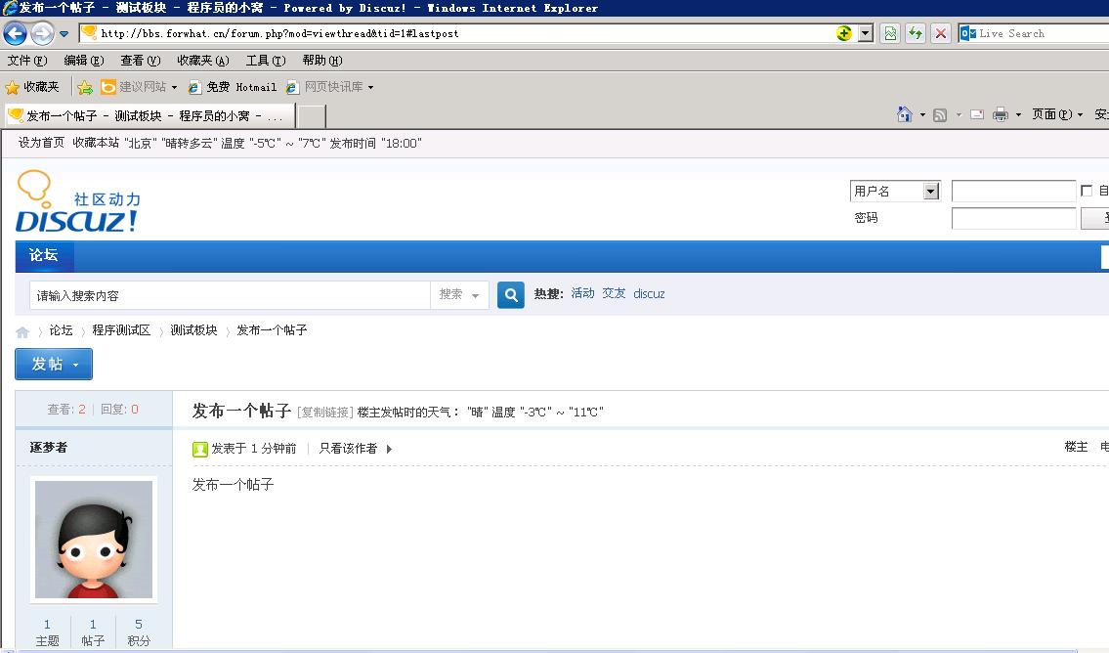
Task: Open the 用户名 login type dropdown
Action: pyautogui.click(x=895, y=191)
